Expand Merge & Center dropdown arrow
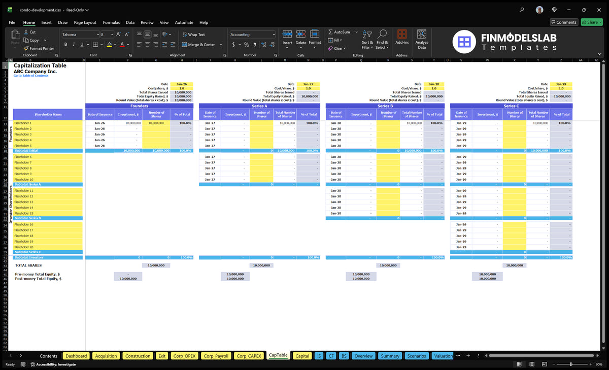 pos(221,45)
